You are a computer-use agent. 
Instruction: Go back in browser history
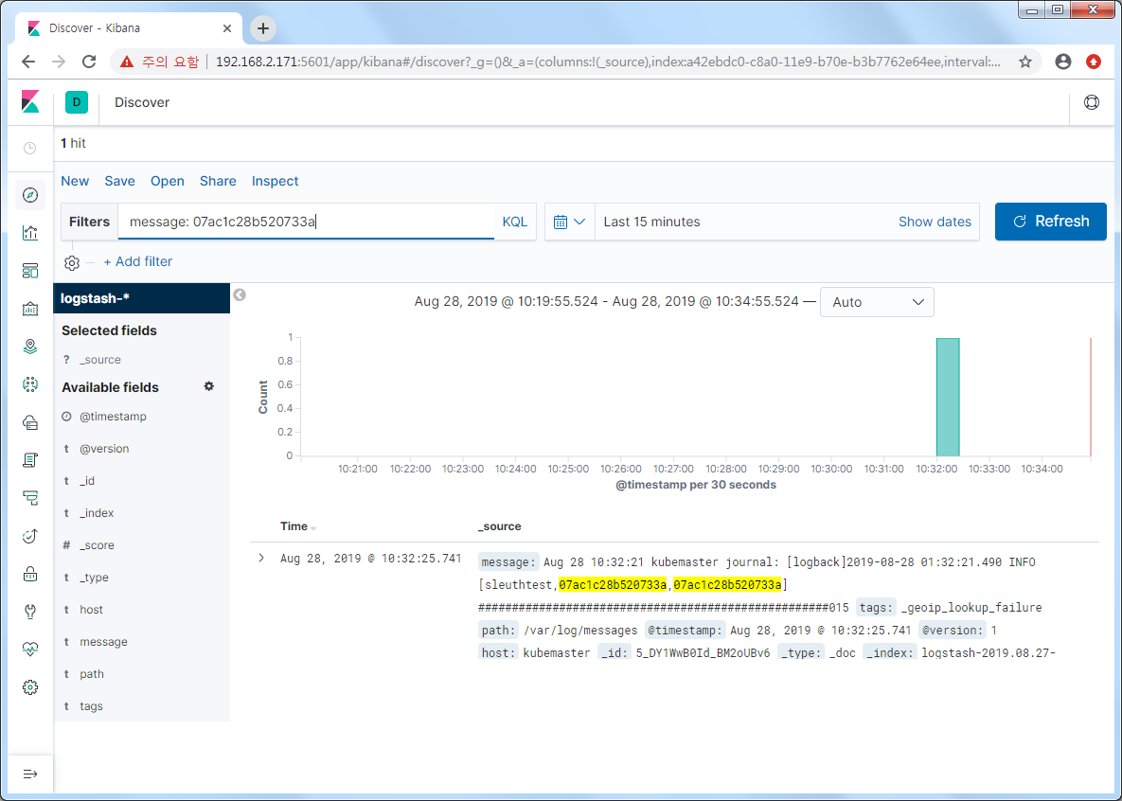[28, 62]
